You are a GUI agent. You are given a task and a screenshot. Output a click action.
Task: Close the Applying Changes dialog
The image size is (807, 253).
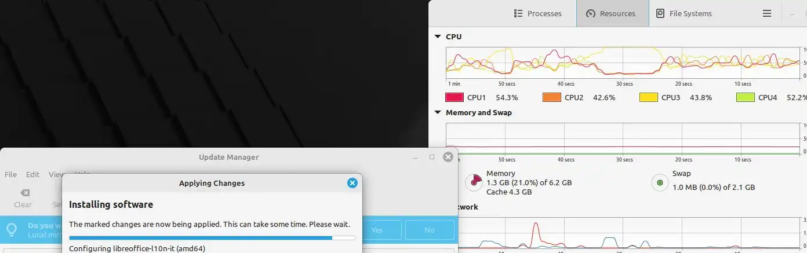352,183
